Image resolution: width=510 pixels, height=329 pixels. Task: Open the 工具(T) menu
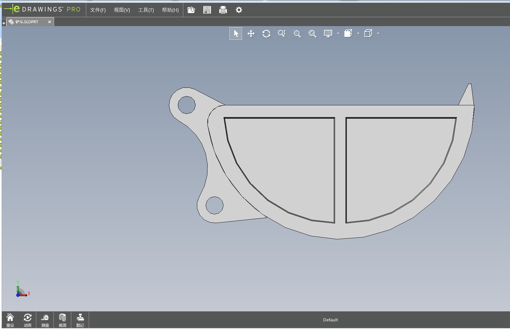click(x=146, y=10)
